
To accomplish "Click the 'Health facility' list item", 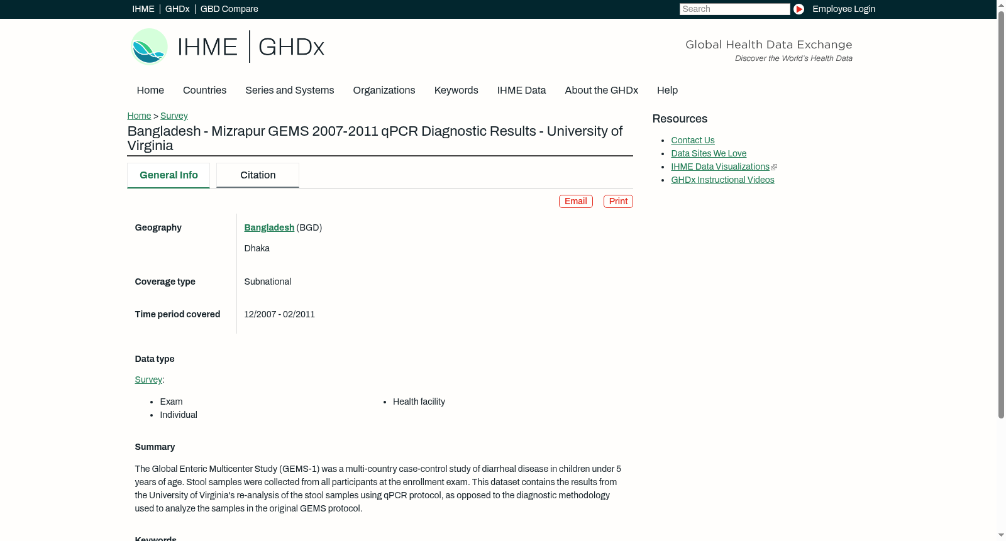I will pos(419,402).
